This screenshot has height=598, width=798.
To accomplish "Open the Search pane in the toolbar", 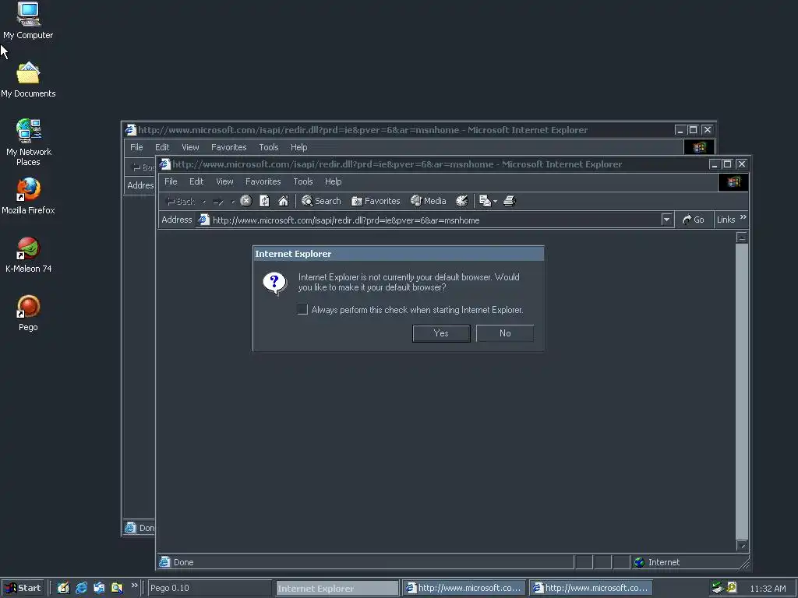I will tap(321, 201).
